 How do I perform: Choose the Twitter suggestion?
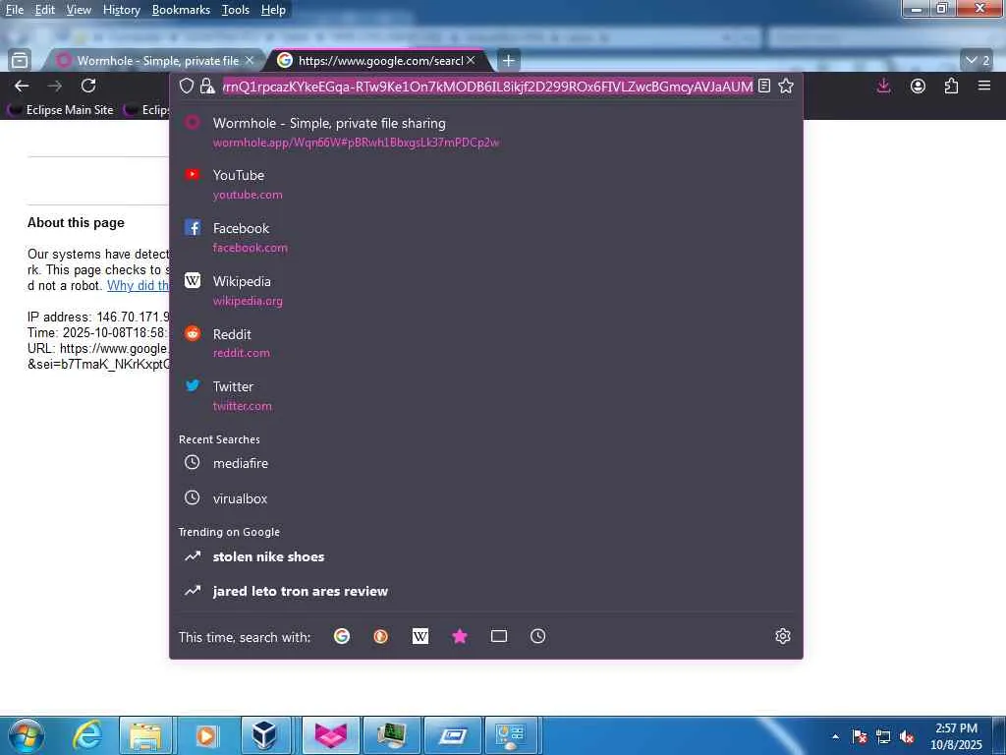(x=485, y=395)
